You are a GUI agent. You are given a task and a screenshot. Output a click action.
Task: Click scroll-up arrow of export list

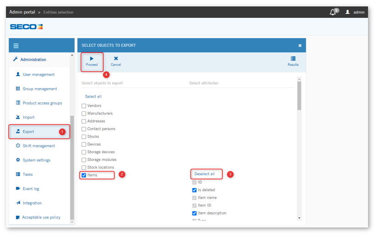click(299, 79)
